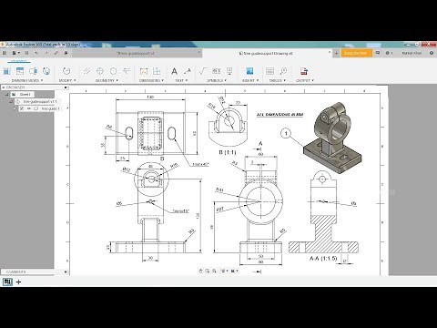437x328 pixels.
Task: Select the Projected View tool
Action: pyautogui.click(x=20, y=71)
